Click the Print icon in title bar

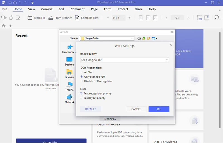15,2
